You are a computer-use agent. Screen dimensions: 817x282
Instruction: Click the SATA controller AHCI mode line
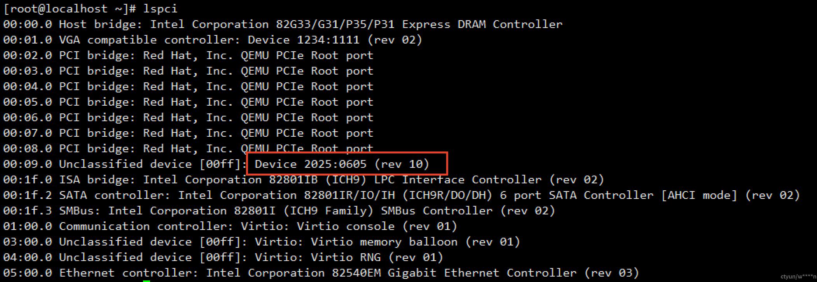click(402, 195)
